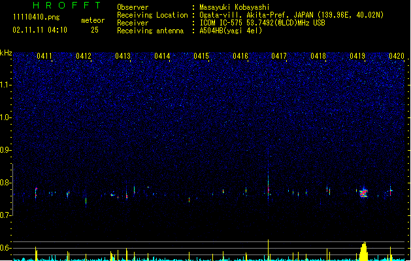The image size is (411, 261).
Task: Select the file name 11110410.png
Action: coord(36,18)
